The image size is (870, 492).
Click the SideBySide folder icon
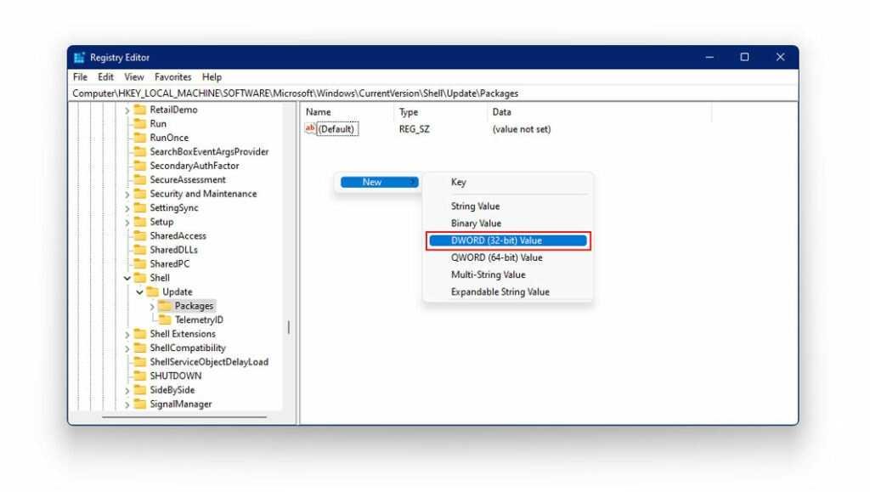tap(140, 390)
